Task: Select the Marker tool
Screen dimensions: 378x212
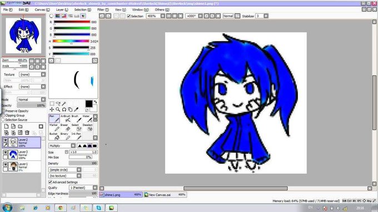Action: (54, 128)
